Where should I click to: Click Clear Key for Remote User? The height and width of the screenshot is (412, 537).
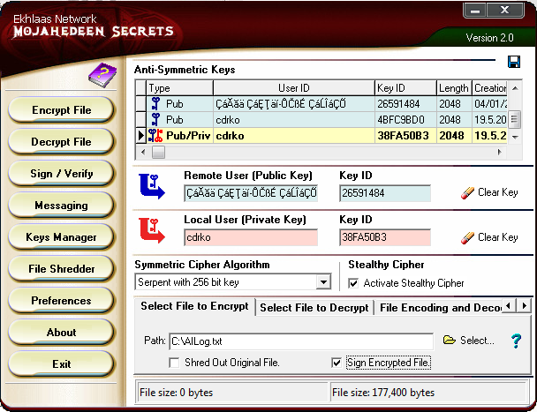497,192
